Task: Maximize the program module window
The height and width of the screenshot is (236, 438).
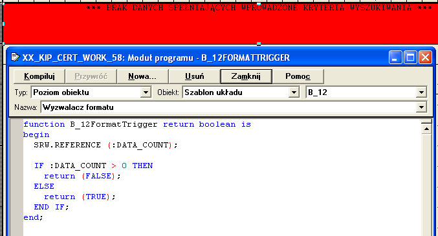Action: pyautogui.click(x=410, y=58)
